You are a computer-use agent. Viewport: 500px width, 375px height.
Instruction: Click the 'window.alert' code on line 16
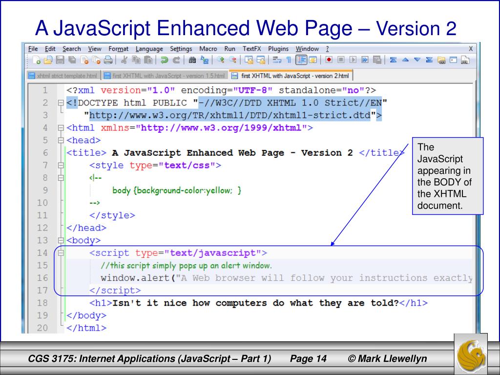136,278
